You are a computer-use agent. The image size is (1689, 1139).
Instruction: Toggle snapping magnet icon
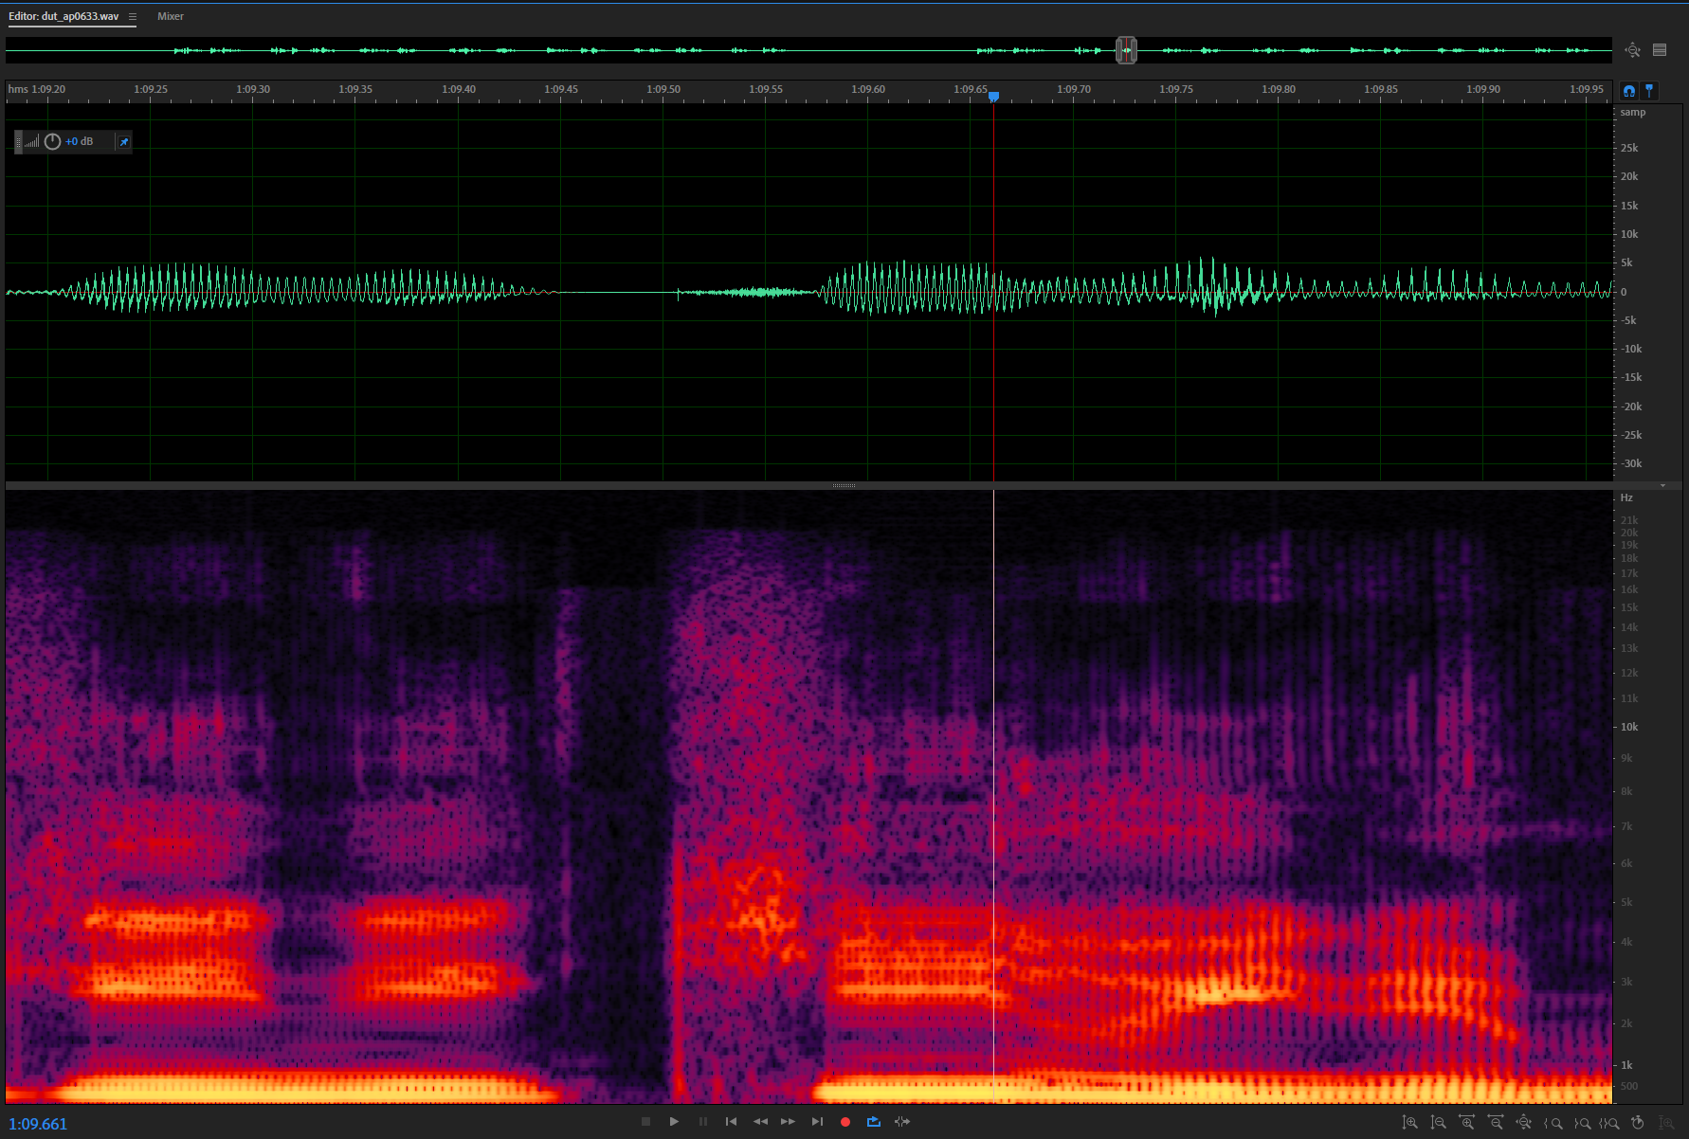tap(1629, 91)
